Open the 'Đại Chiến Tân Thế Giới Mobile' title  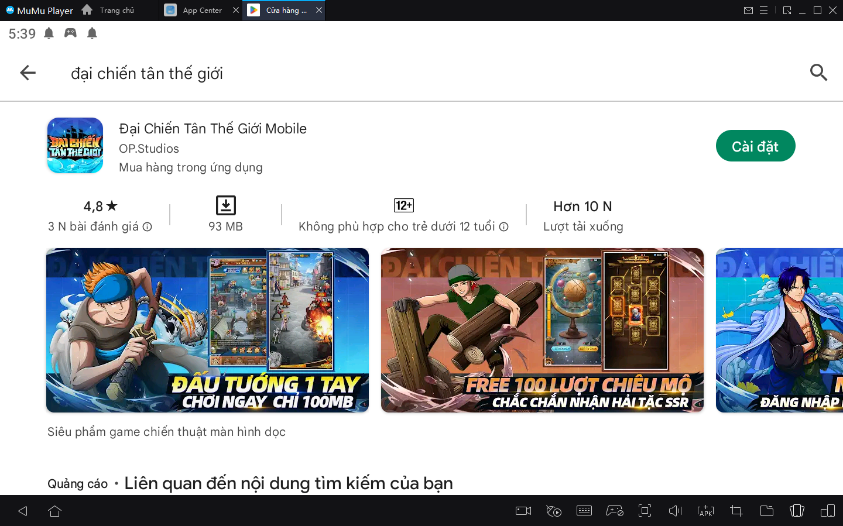(213, 129)
